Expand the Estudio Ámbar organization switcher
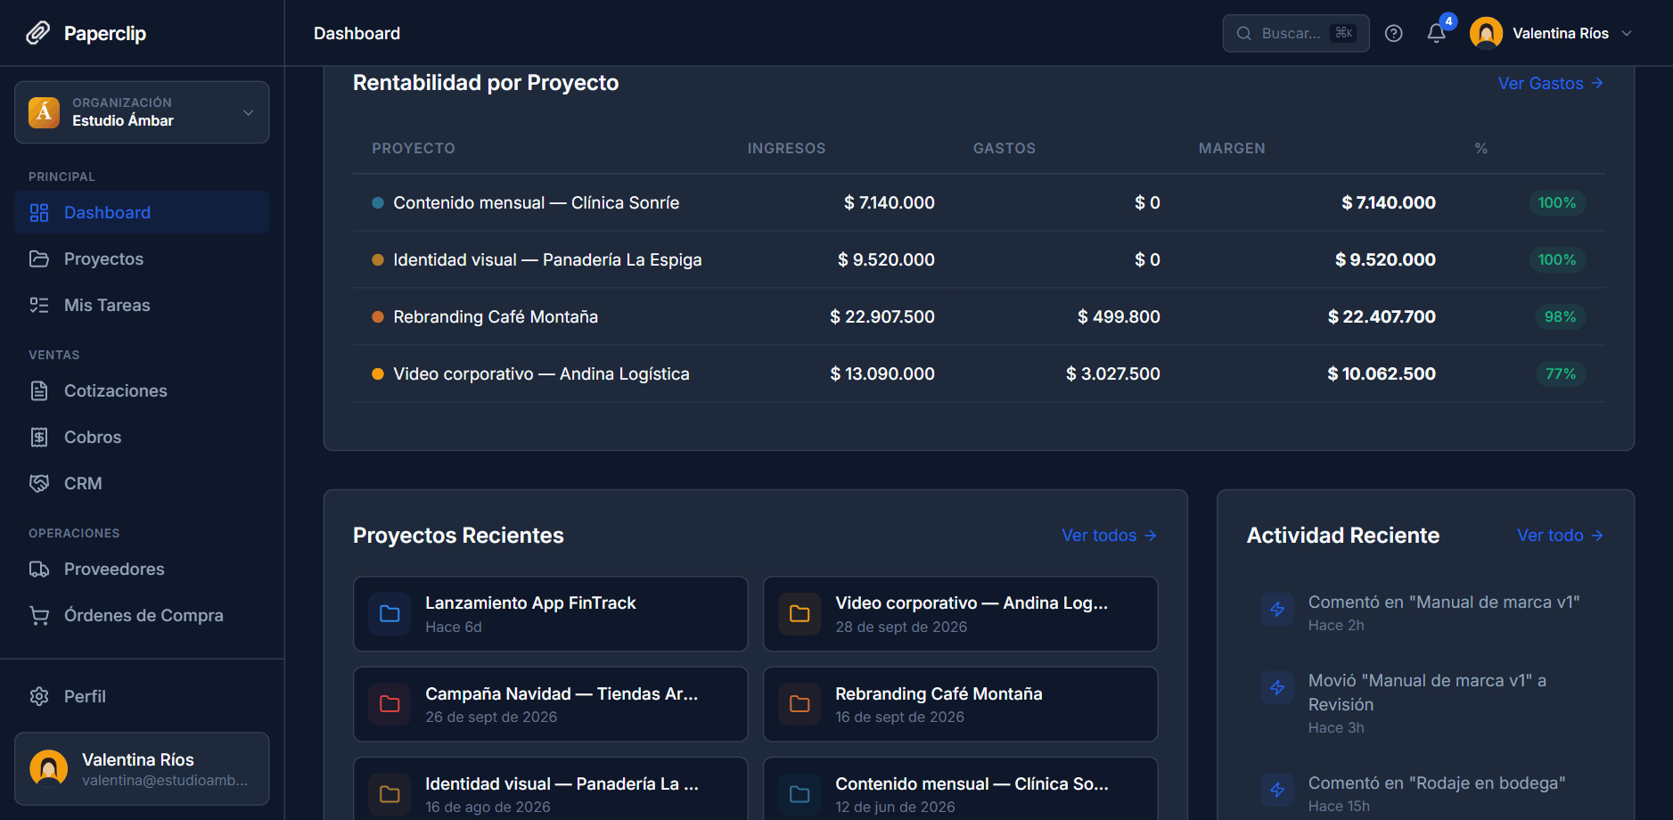This screenshot has height=820, width=1673. click(x=142, y=112)
